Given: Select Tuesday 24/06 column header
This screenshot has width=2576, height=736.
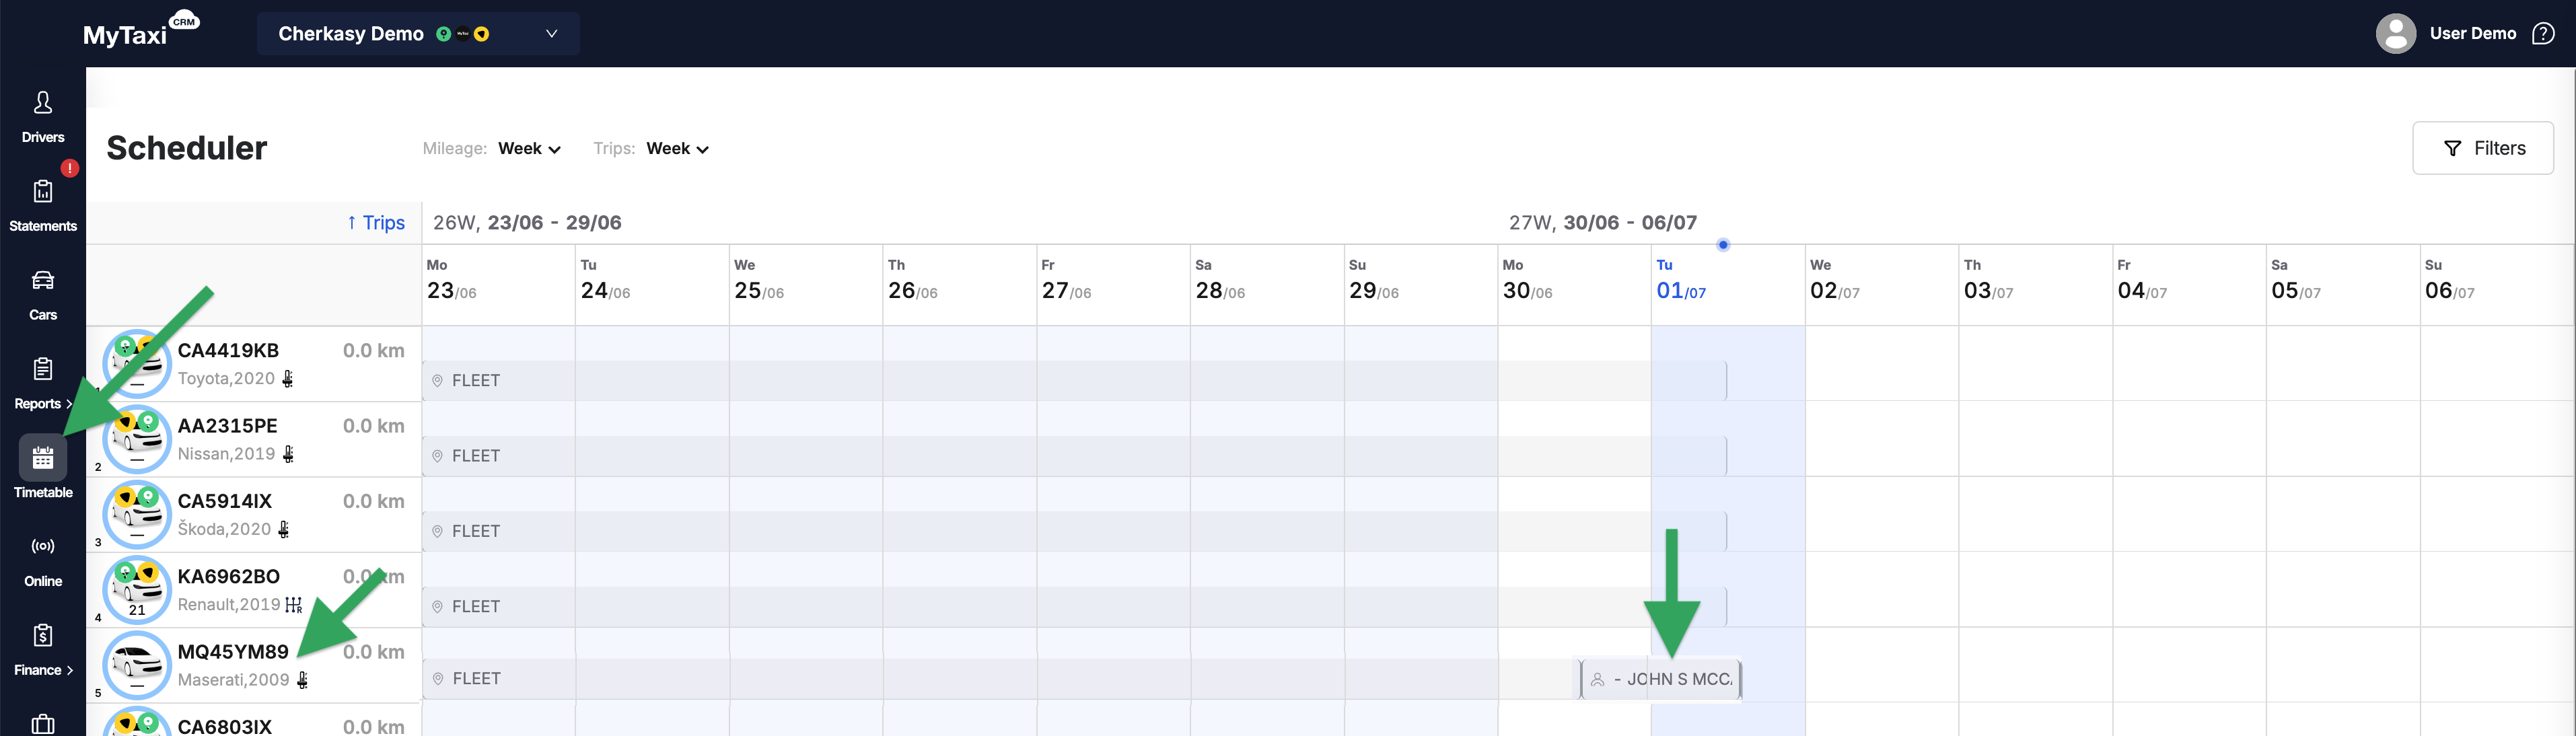Looking at the screenshot, I should pyautogui.click(x=652, y=285).
